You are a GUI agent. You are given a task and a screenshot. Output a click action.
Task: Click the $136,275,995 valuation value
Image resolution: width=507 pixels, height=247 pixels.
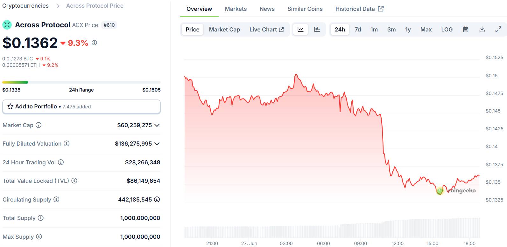pyautogui.click(x=133, y=144)
